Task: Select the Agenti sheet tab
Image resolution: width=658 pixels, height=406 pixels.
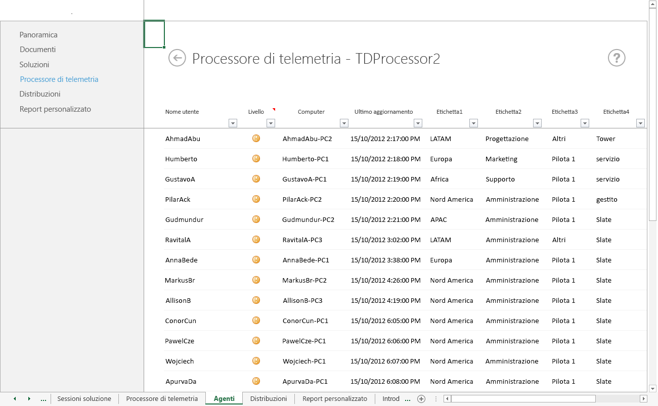Action: click(x=224, y=399)
